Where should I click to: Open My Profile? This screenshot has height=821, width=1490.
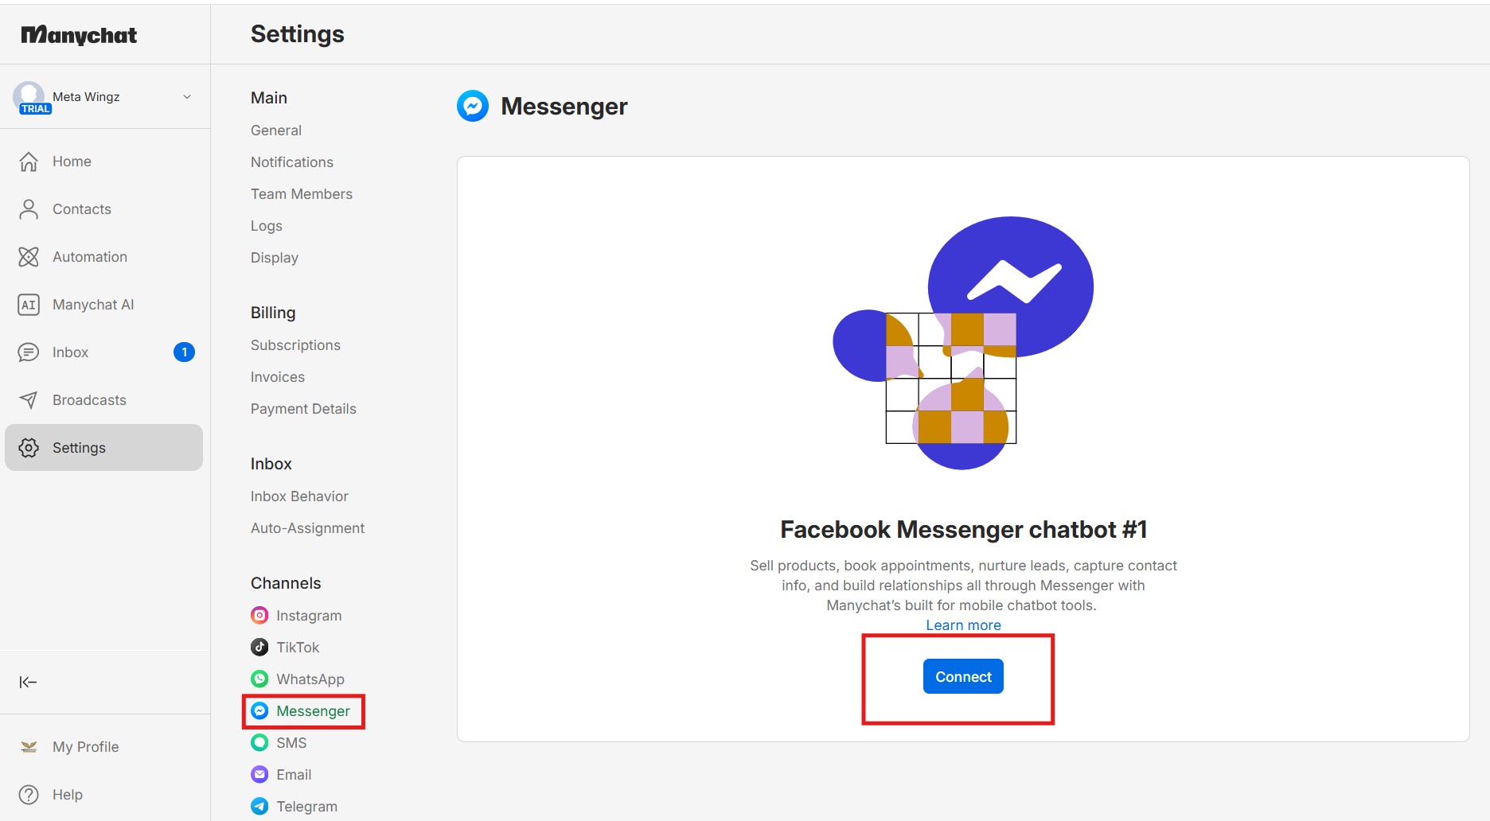(x=103, y=747)
